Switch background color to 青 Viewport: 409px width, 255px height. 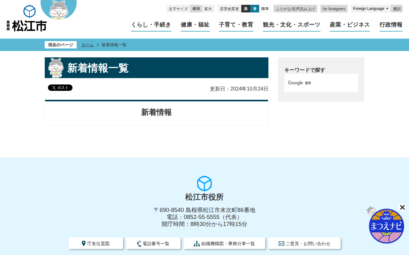[255, 9]
